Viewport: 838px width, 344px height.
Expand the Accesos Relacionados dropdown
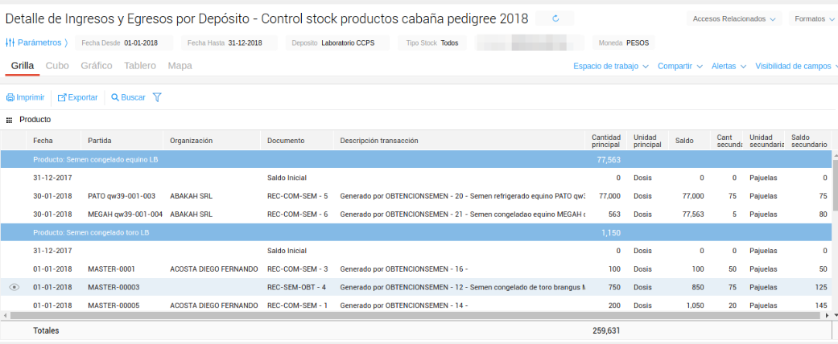click(733, 18)
